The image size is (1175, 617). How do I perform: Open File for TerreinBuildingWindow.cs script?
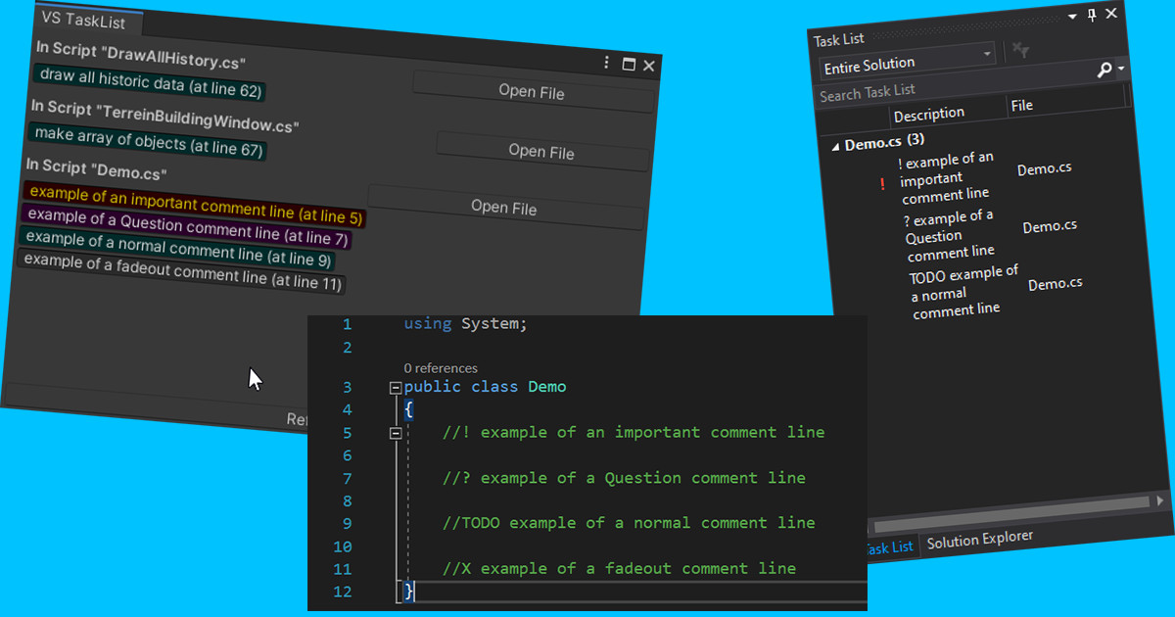coord(542,152)
